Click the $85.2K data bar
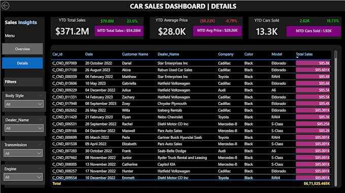Viewport: 345px width, 193px height. click(x=313, y=131)
